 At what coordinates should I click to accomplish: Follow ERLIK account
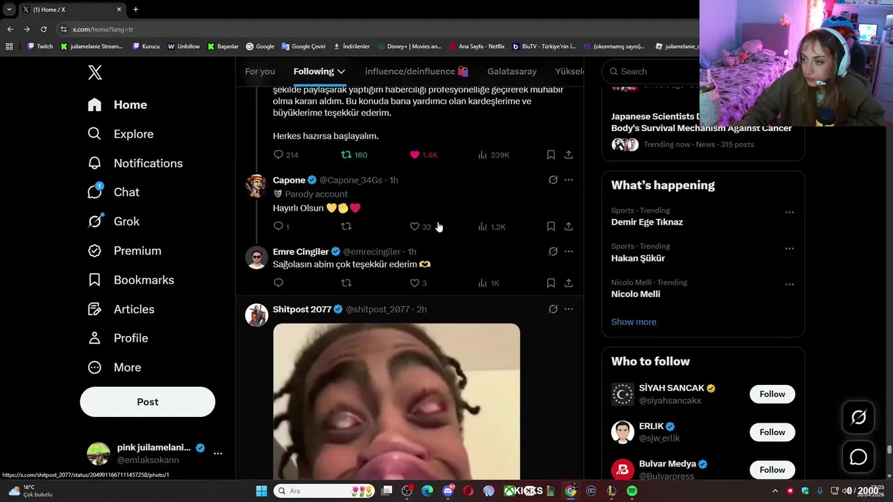[772, 432]
